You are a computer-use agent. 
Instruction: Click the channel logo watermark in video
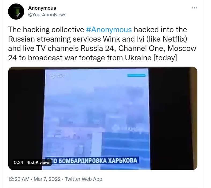(x=57, y=76)
